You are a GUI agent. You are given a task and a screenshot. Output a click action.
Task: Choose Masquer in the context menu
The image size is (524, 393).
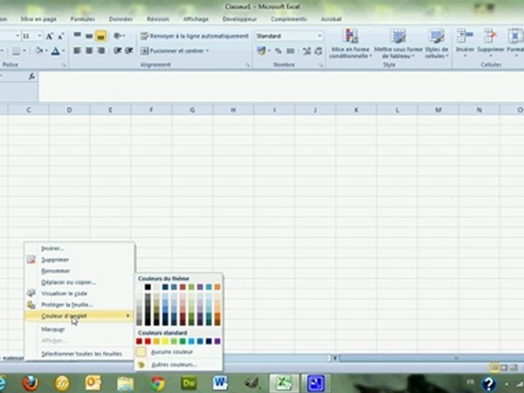(x=79, y=329)
